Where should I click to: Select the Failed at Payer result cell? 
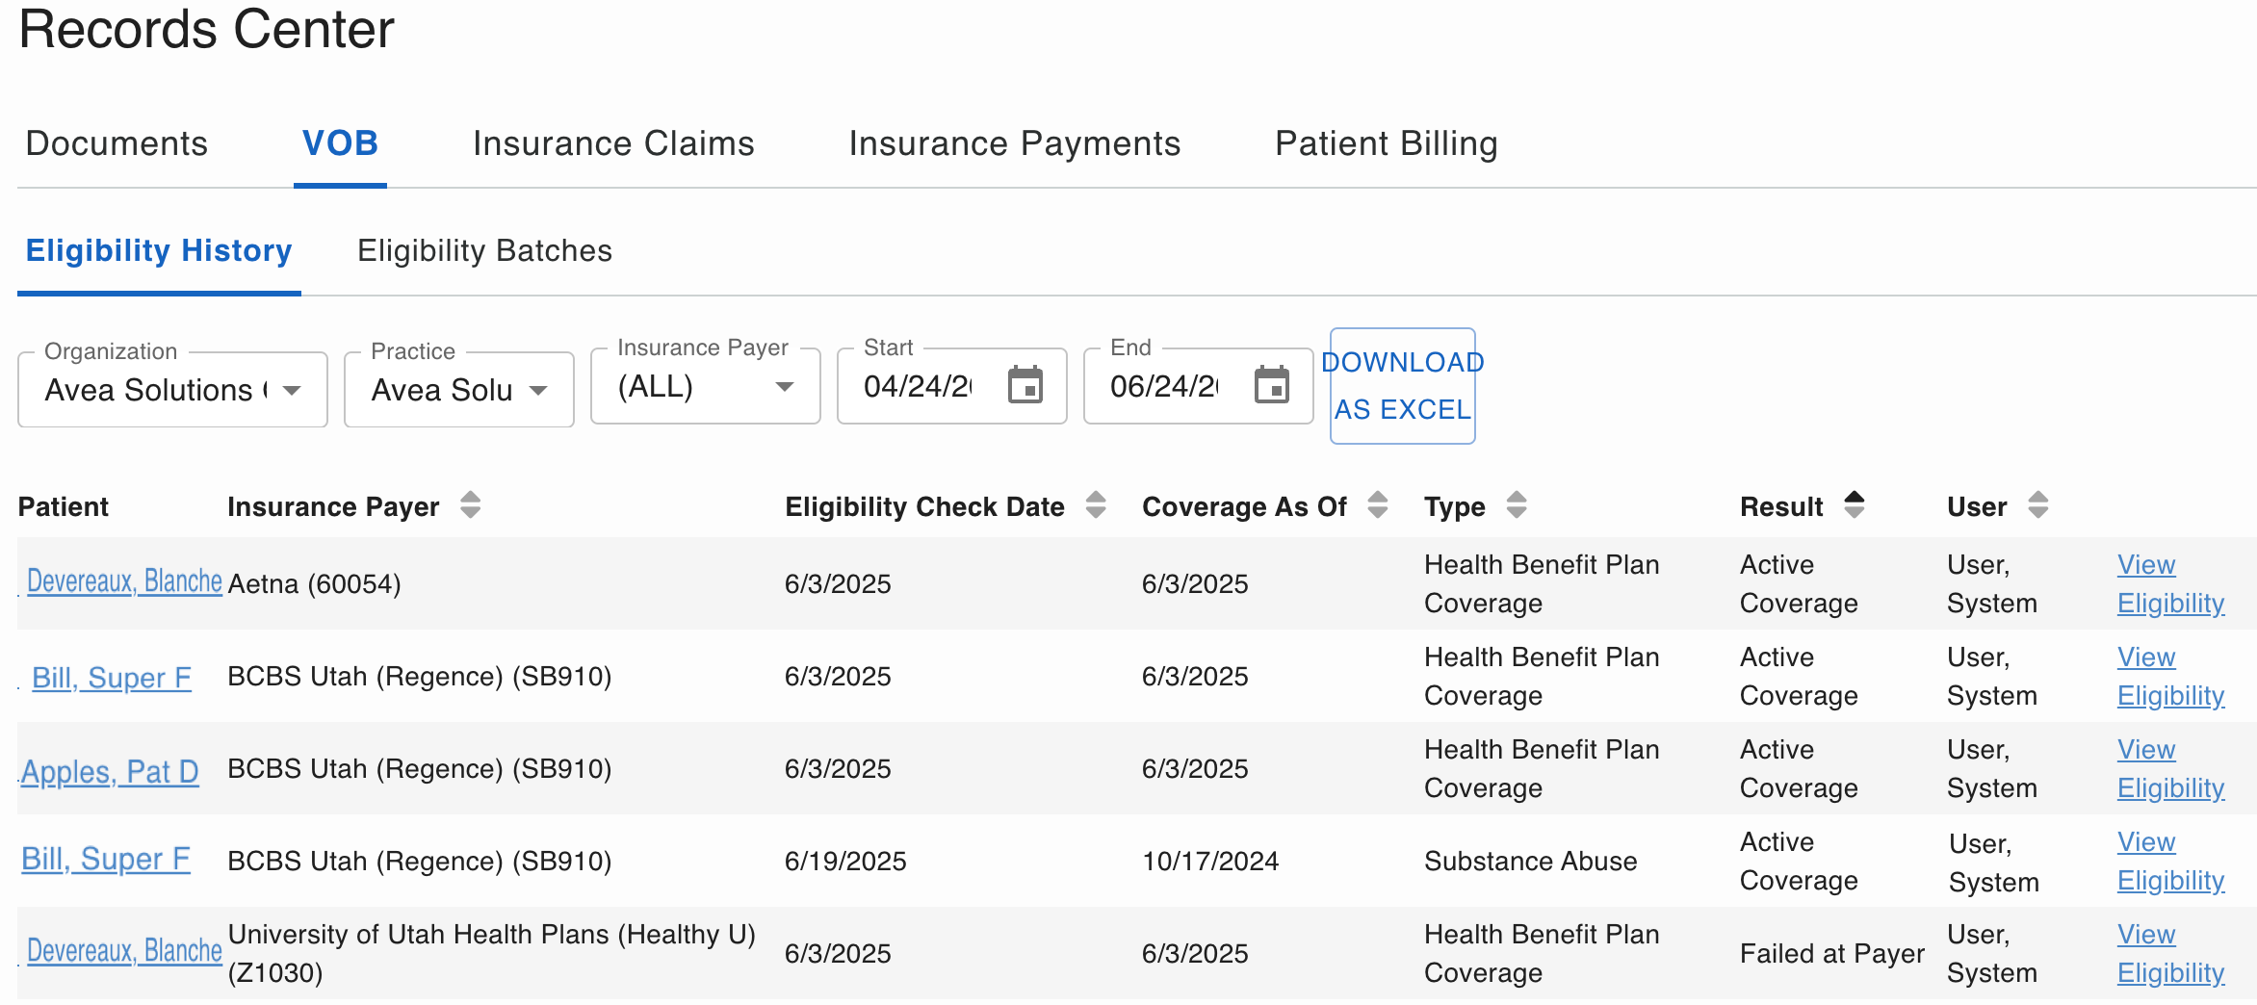click(1831, 953)
